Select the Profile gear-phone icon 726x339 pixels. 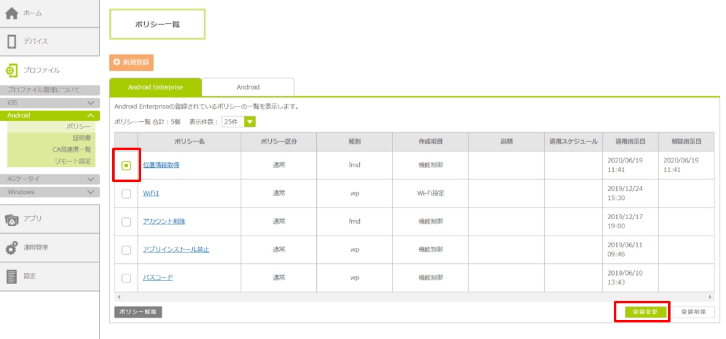coord(12,70)
